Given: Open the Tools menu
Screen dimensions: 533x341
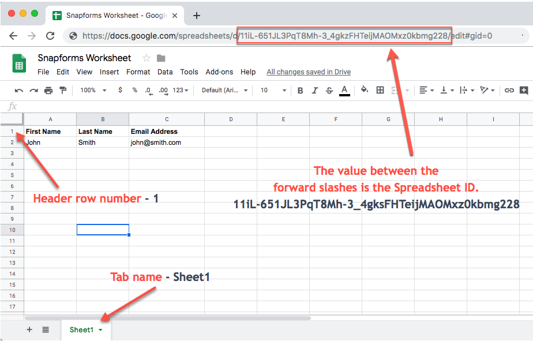Looking at the screenshot, I should click(189, 72).
